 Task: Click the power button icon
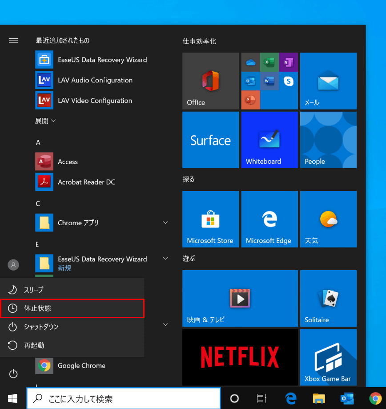(13, 373)
